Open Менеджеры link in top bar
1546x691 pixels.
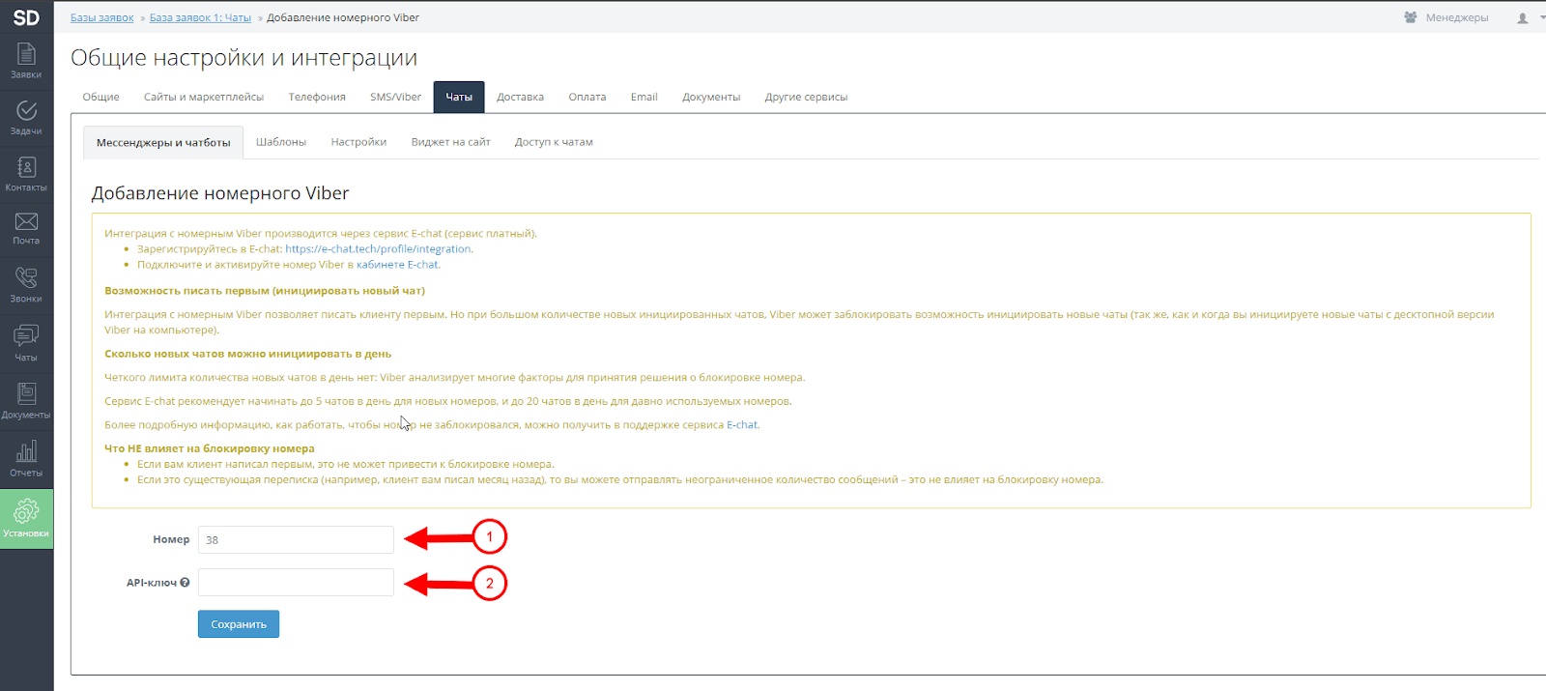click(x=1446, y=17)
